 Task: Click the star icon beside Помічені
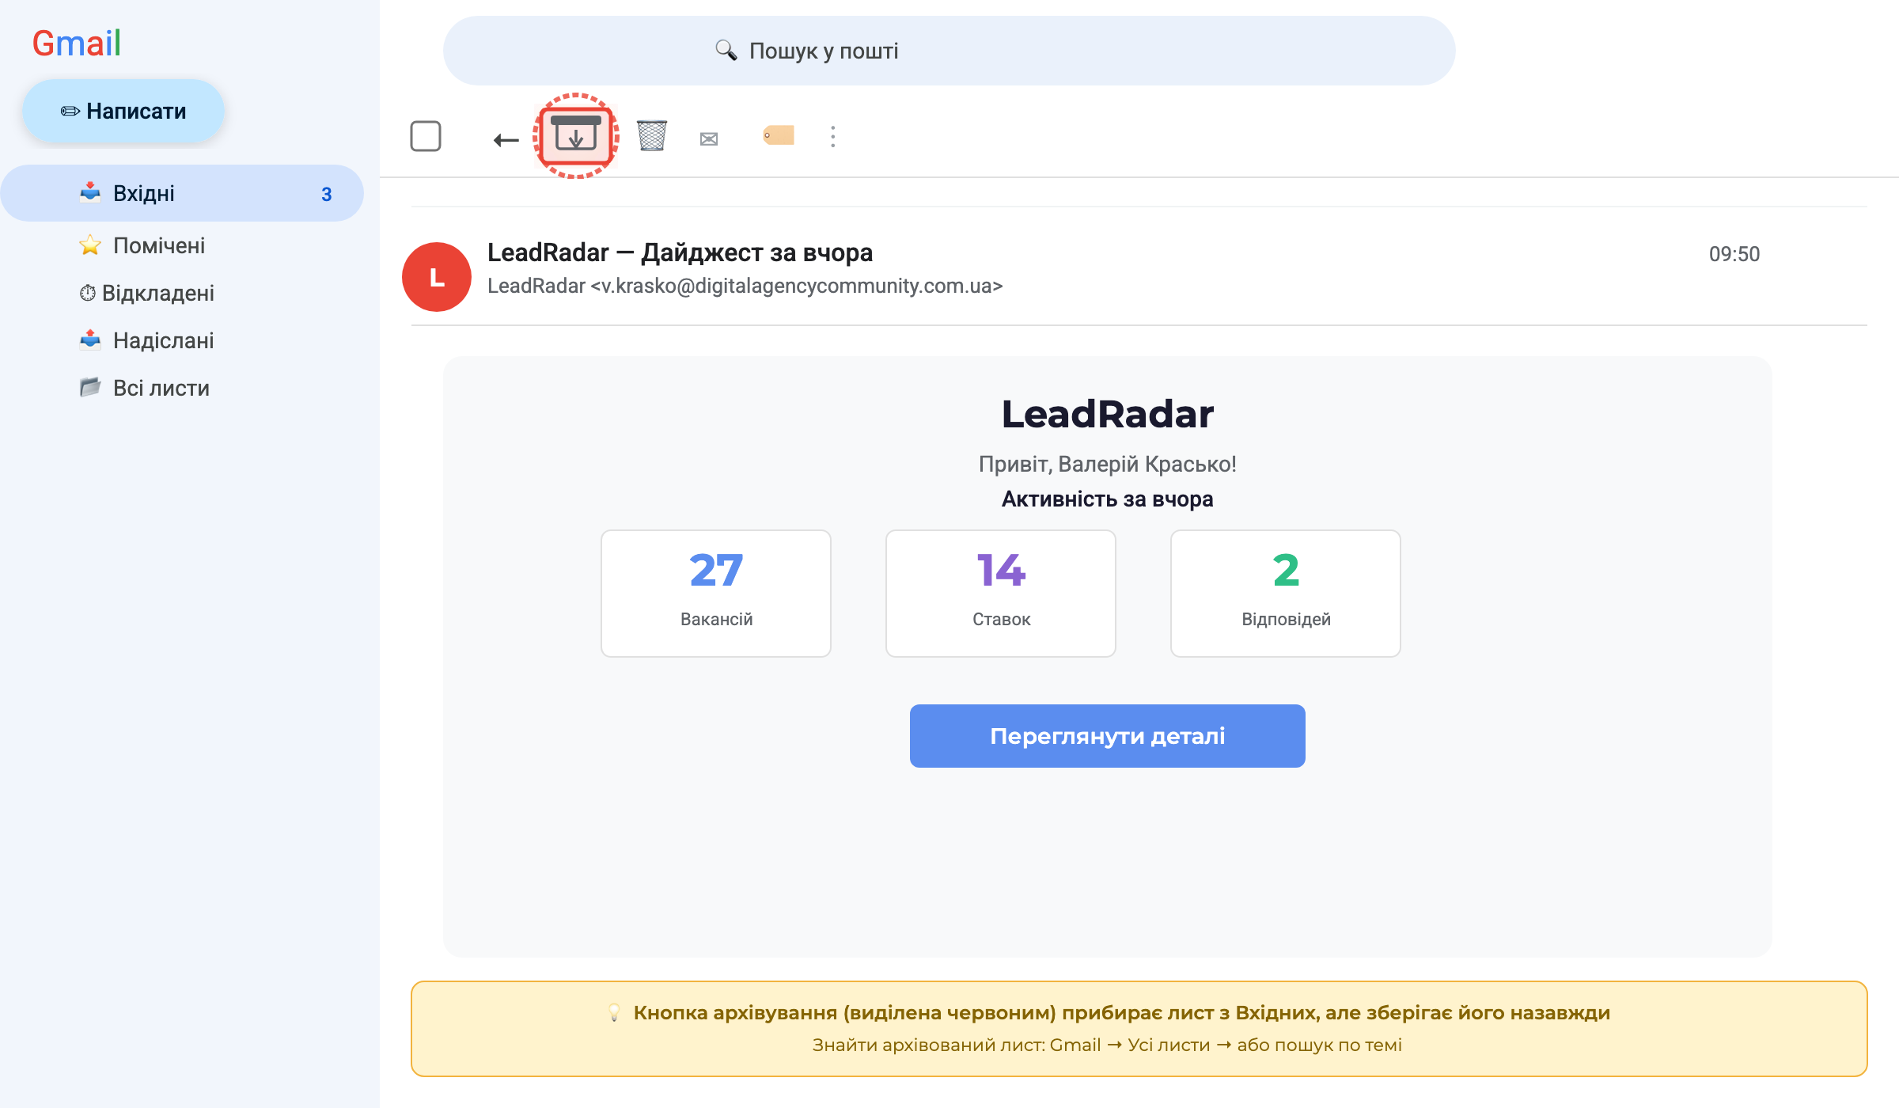pyautogui.click(x=90, y=245)
